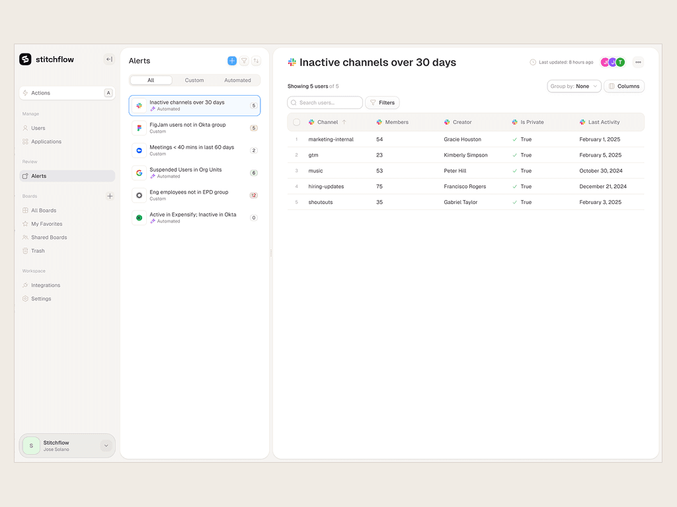This screenshot has width=677, height=507.
Task: Open the three-dot more options menu
Action: point(638,62)
